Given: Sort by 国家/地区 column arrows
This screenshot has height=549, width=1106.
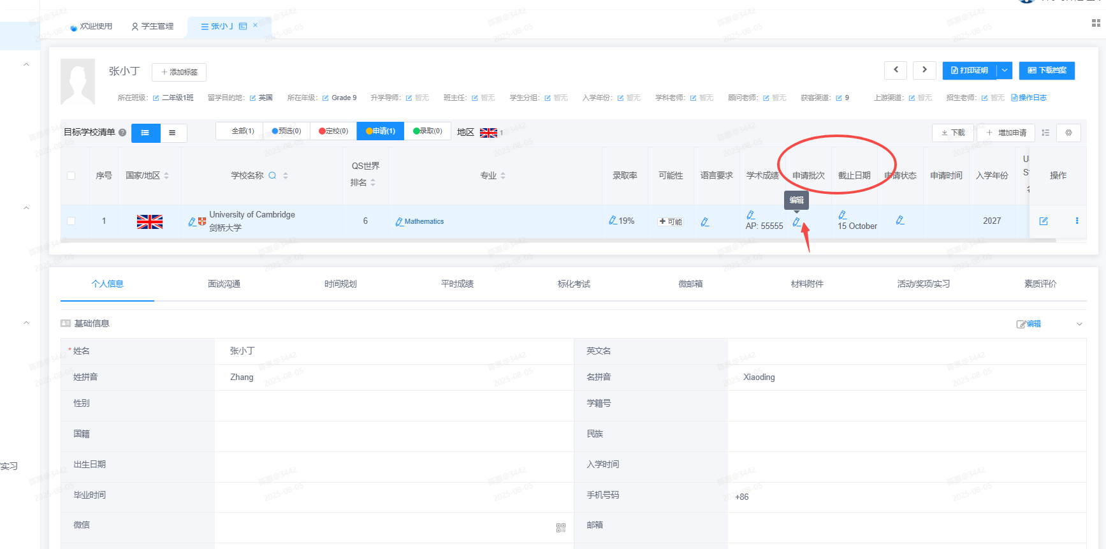Looking at the screenshot, I should [x=166, y=175].
